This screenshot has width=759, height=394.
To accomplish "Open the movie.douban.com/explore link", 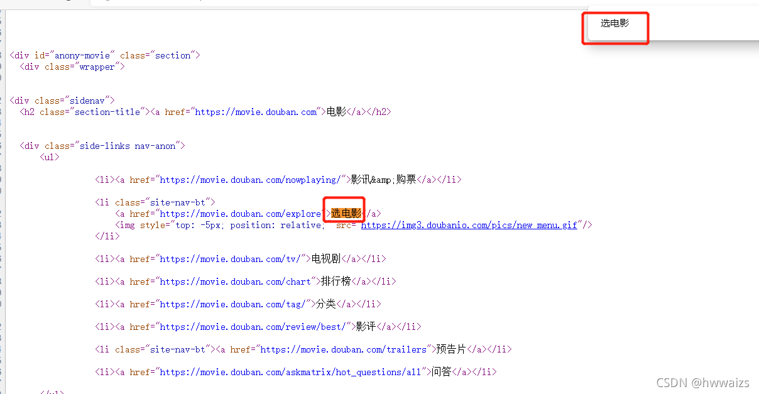I will click(240, 214).
